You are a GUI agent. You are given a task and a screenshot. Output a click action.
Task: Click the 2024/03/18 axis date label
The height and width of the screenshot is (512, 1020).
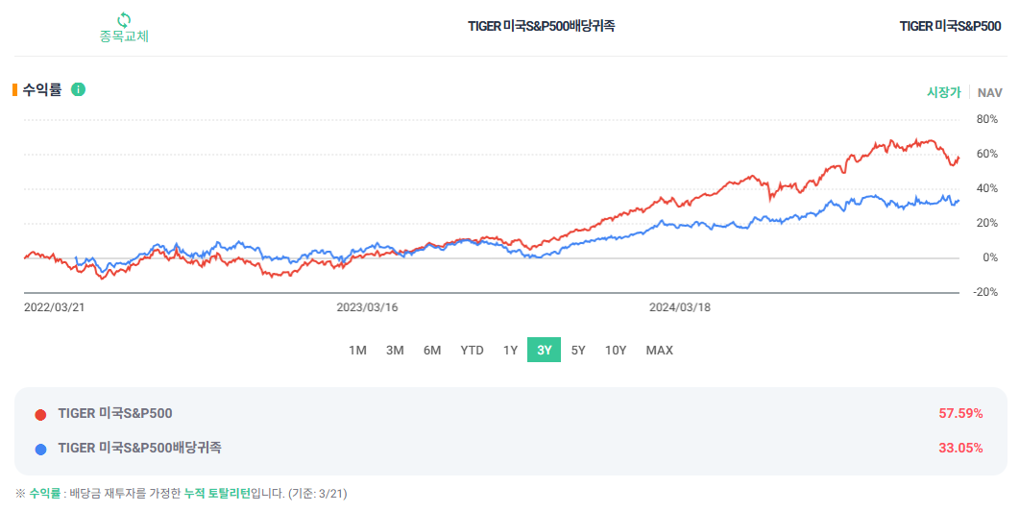(680, 307)
